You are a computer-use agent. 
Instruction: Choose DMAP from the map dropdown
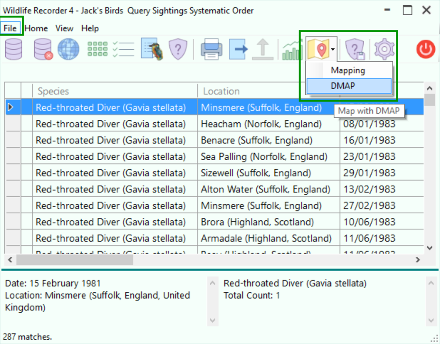tap(349, 86)
